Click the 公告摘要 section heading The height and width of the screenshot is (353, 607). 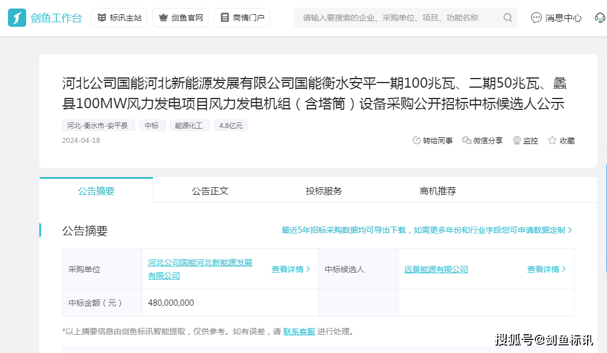[85, 231]
